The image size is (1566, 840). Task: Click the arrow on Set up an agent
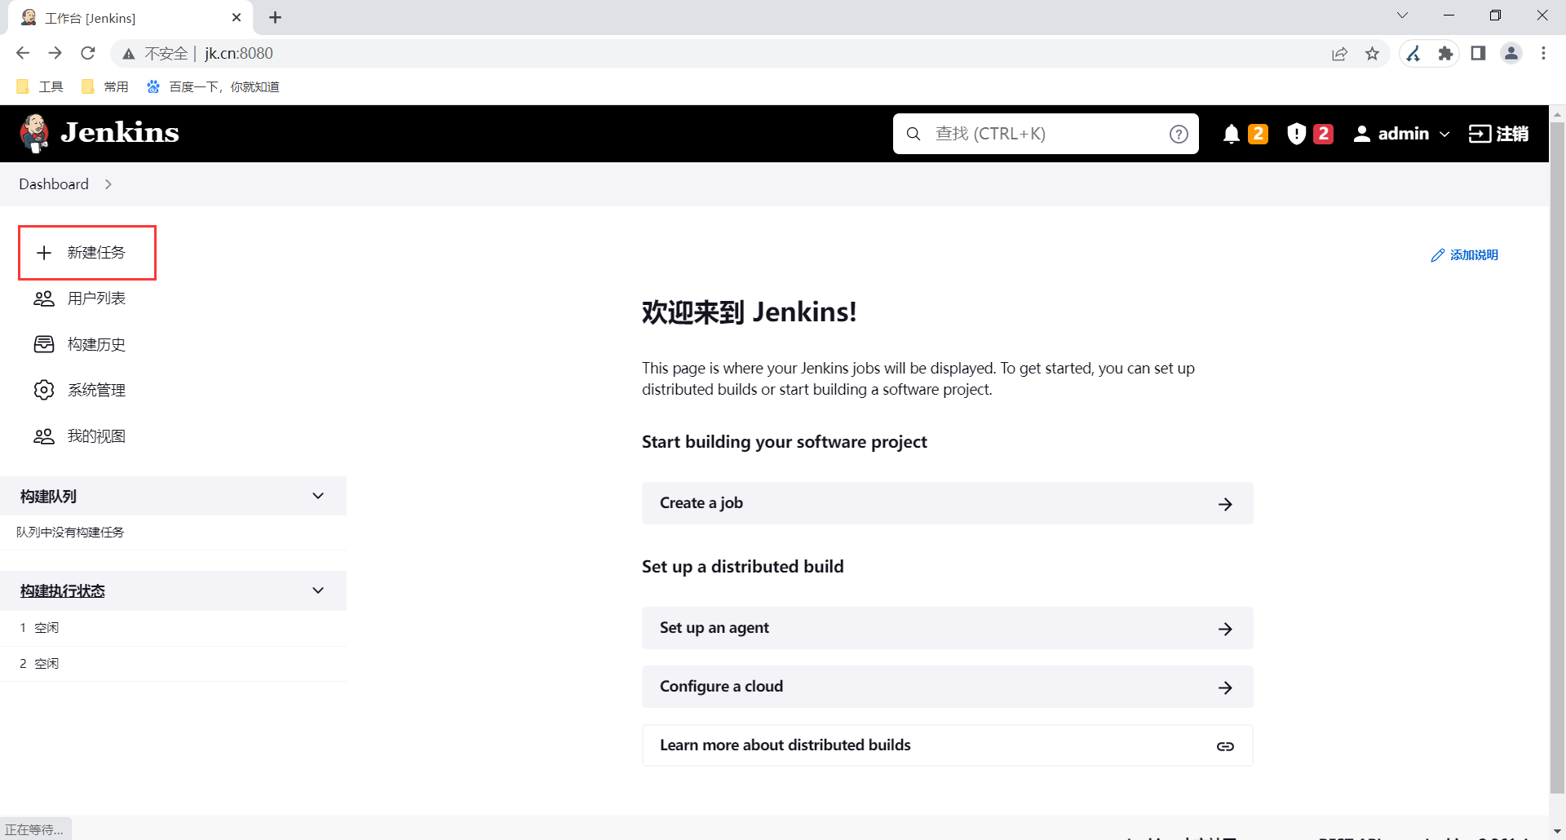(x=1225, y=629)
